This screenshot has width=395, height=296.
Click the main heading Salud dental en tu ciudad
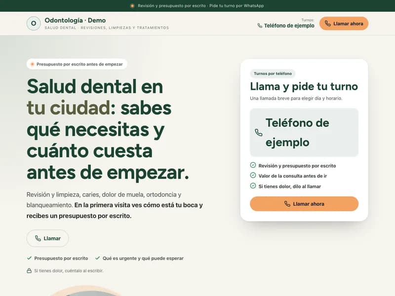pos(108,129)
